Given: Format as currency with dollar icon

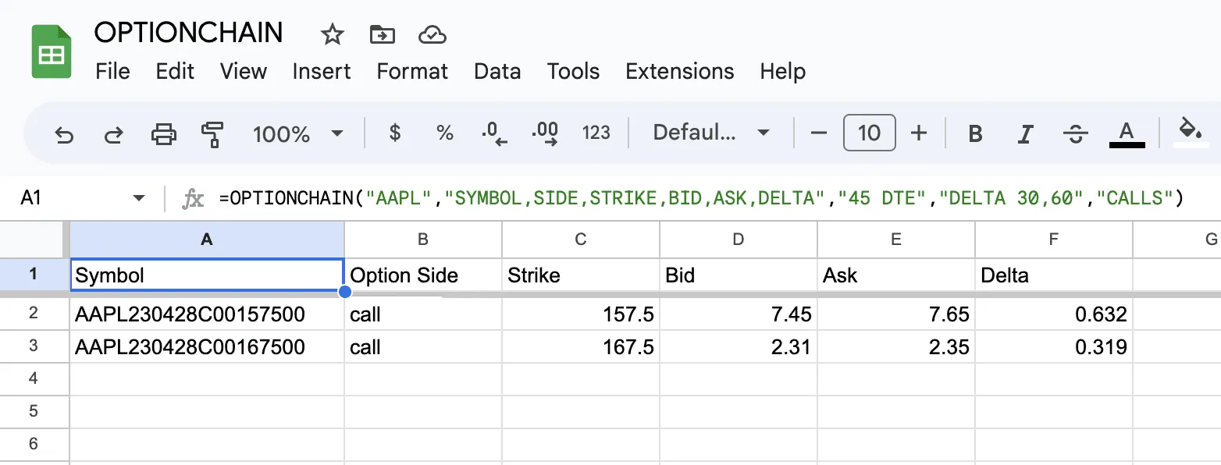Looking at the screenshot, I should tap(395, 133).
